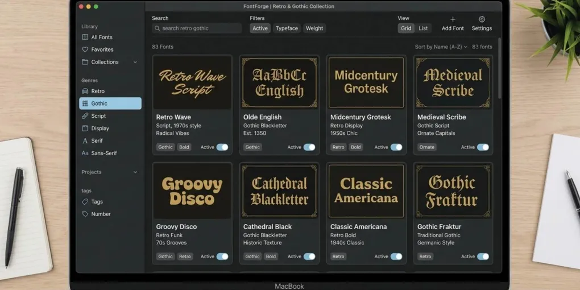580x290 pixels.
Task: Click the Add Font plus icon
Action: 453,19
